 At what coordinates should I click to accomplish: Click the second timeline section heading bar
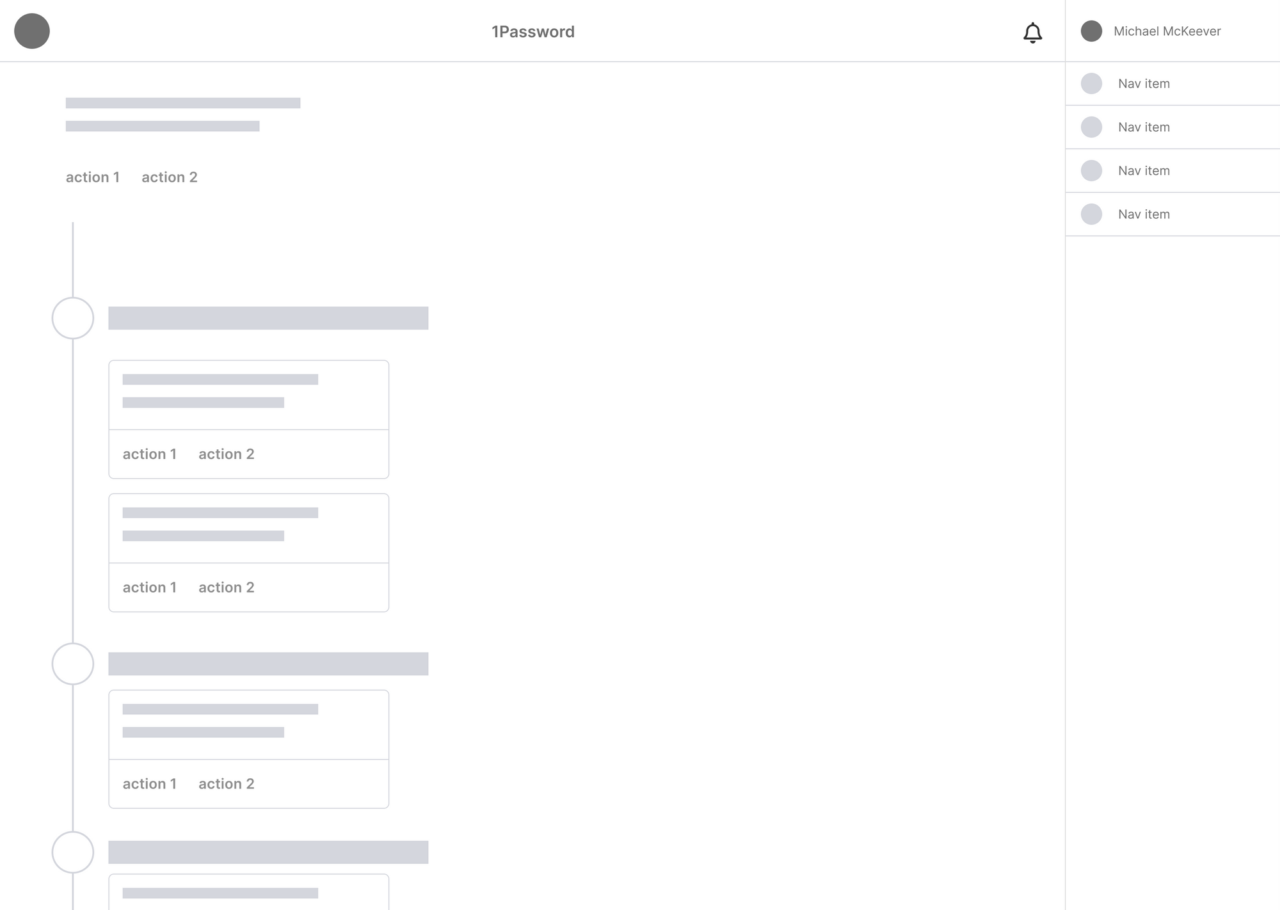pos(268,664)
